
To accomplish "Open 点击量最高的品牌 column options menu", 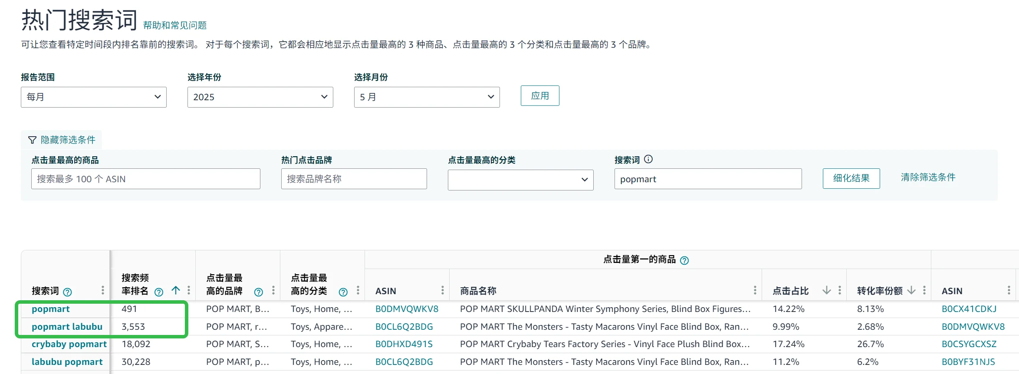I will tap(273, 290).
